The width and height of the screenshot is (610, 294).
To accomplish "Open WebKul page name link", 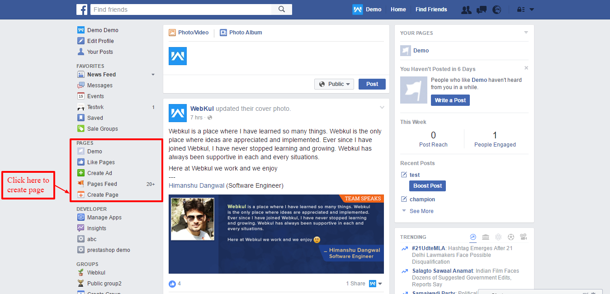I will 202,109.
